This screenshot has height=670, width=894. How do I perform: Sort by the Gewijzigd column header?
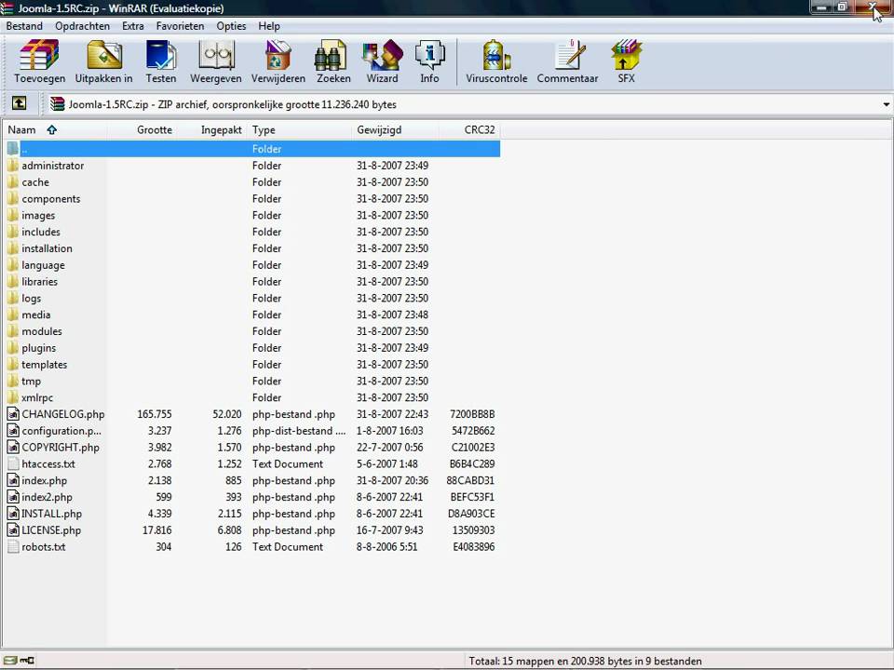coord(396,130)
